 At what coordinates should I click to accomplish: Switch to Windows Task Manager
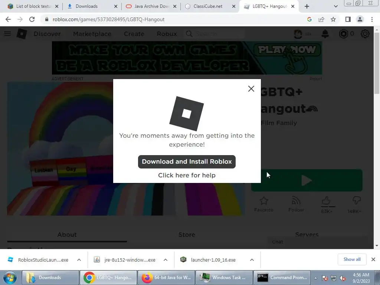click(224, 278)
